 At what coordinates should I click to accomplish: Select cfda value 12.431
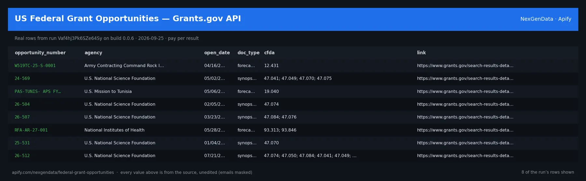coord(271,66)
